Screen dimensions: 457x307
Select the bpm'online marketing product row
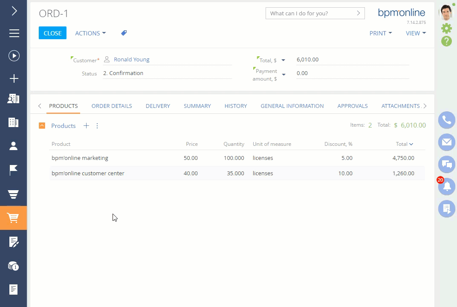(x=237, y=158)
